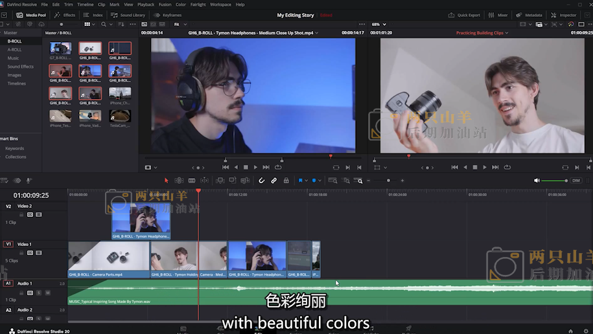
Task: Open the Sound Library panel
Action: 129,15
